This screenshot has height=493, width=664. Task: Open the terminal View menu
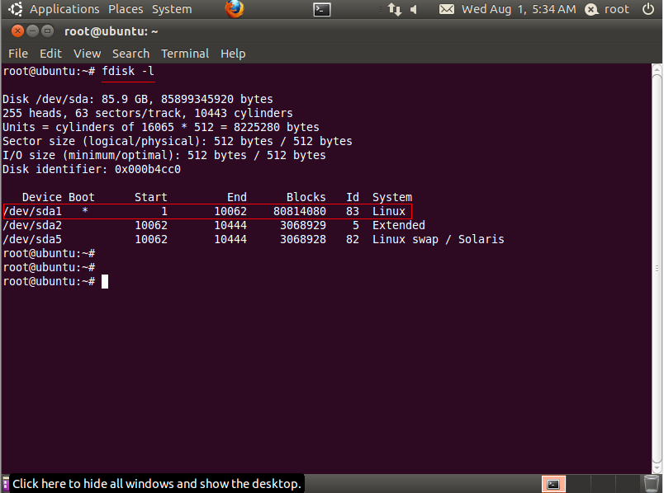coord(87,54)
